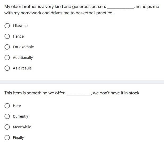Choose the radio circle beside Currently
The height and width of the screenshot is (145, 164).
point(7,116)
